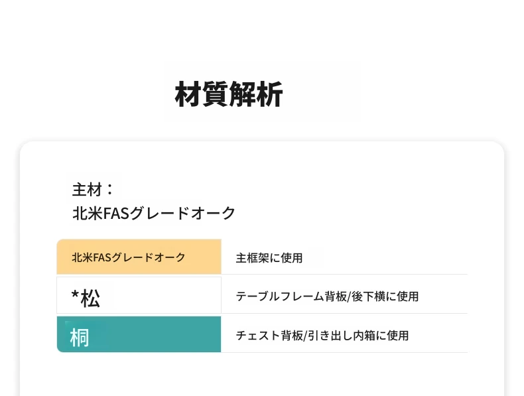Select the 主材： label
This screenshot has width=524, height=396.
[x=93, y=190]
